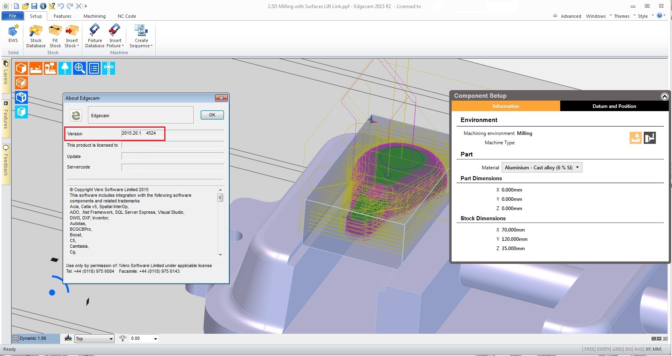Viewport: 672px width, 356px height.
Task: Switch to the Features ribbon tab
Action: pos(63,16)
